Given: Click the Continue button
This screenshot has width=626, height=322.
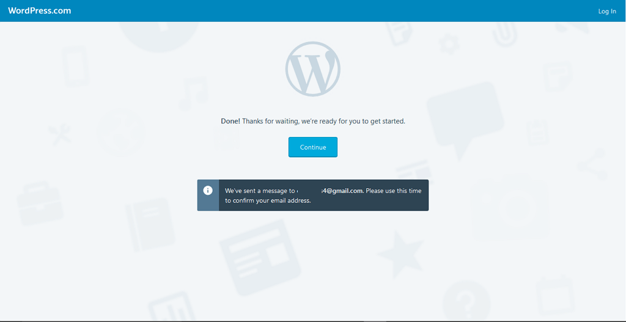Looking at the screenshot, I should coord(312,147).
